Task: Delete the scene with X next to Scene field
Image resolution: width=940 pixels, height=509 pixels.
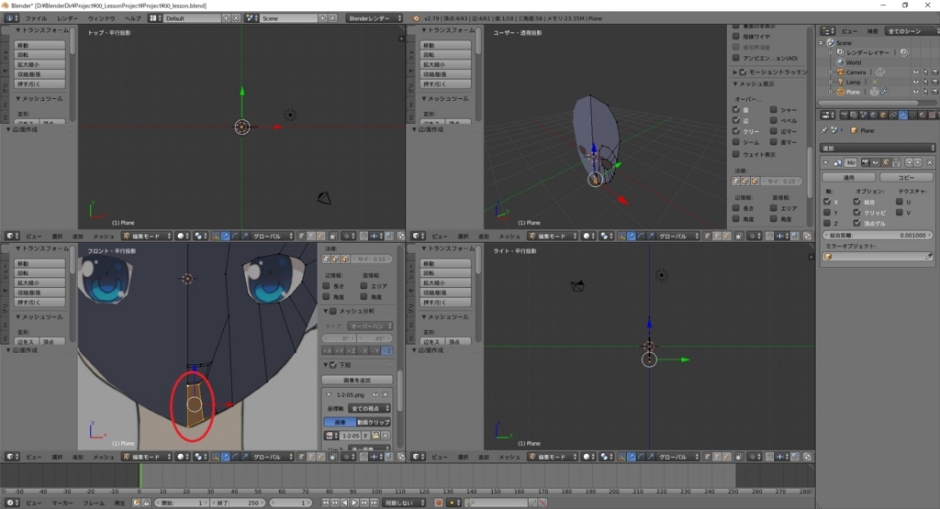Action: [x=332, y=18]
